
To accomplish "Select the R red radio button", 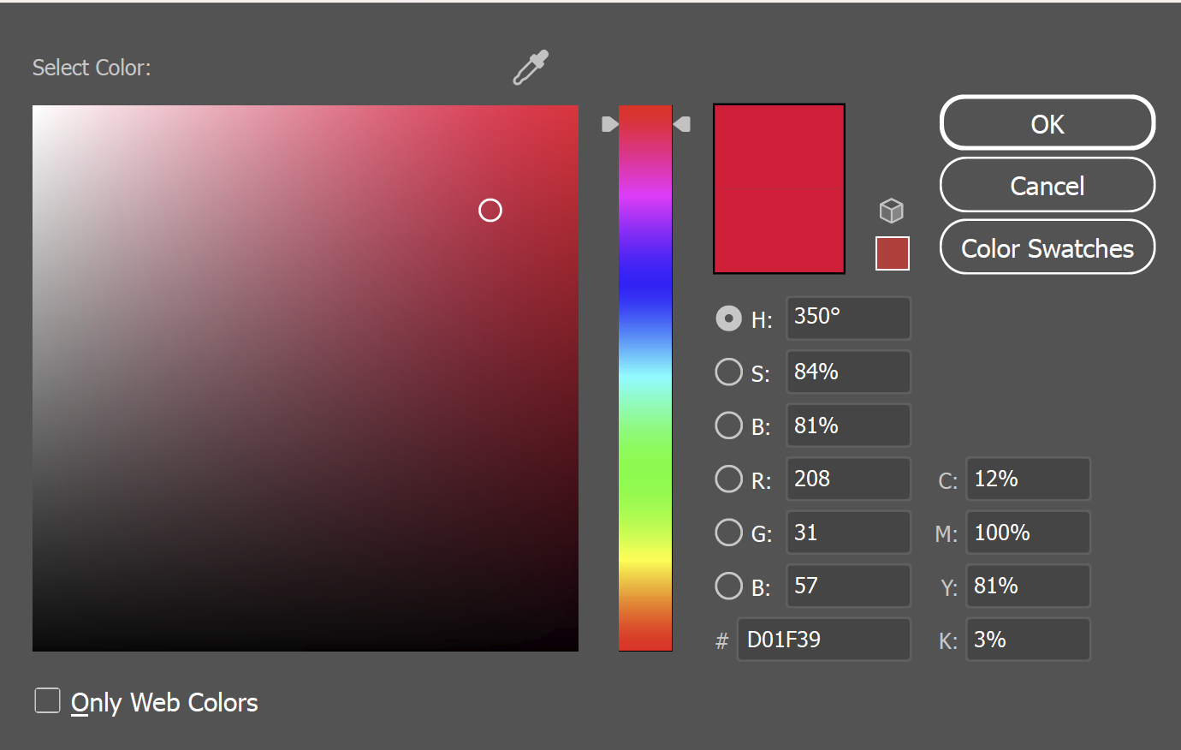I will pyautogui.click(x=728, y=479).
